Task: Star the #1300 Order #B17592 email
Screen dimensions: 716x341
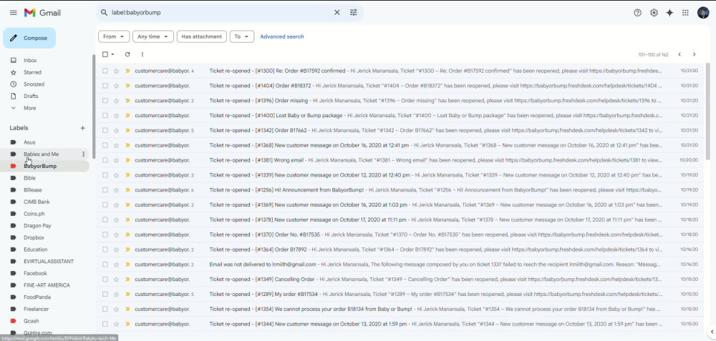Action: tap(117, 71)
